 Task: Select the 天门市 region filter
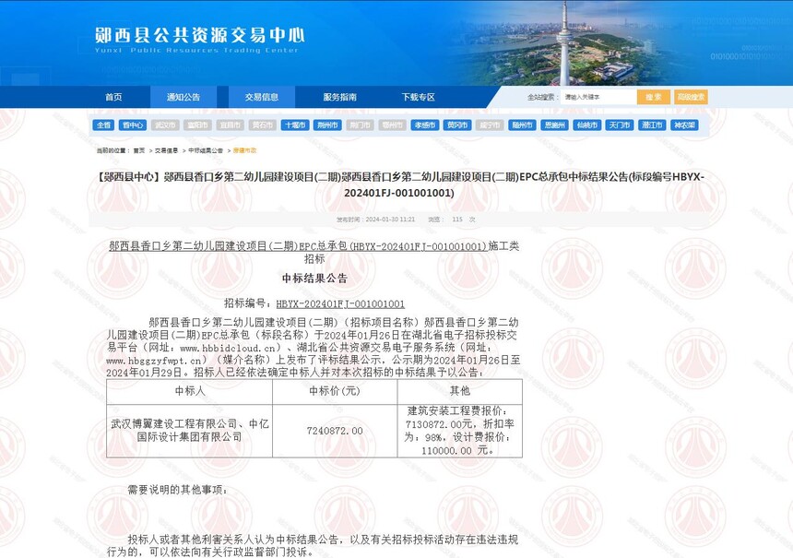(x=619, y=125)
